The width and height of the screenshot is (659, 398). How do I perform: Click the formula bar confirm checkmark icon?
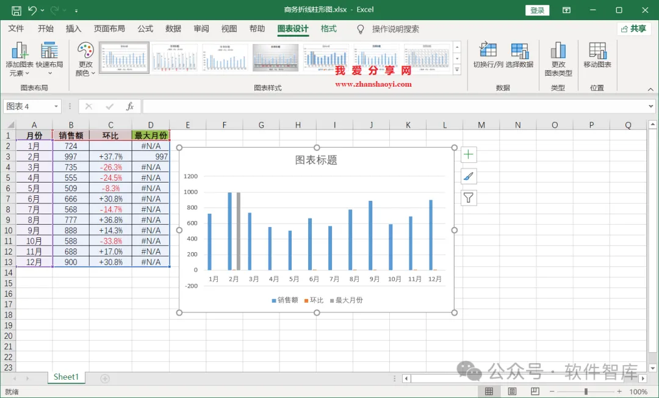pyautogui.click(x=110, y=106)
